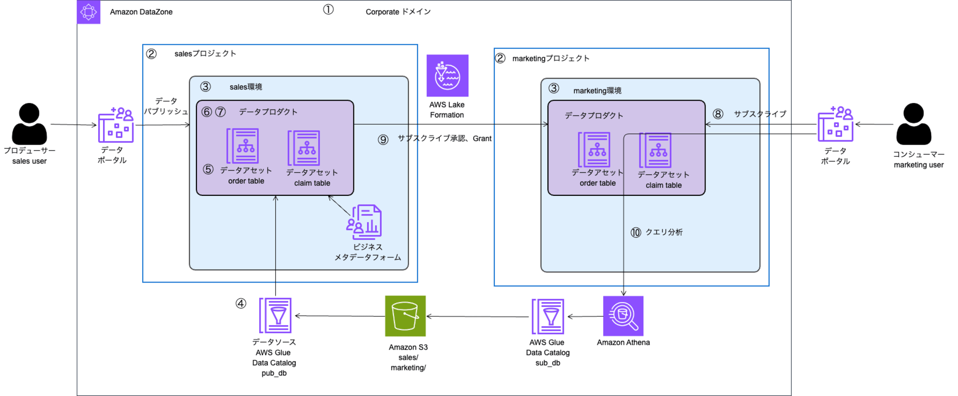This screenshot has height=396, width=958.
Task: Click the Amazon S3 bucket icon
Action: pos(405,316)
